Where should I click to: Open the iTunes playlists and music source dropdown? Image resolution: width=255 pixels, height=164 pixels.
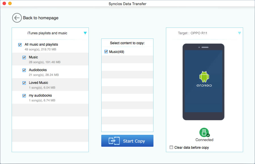(85, 33)
